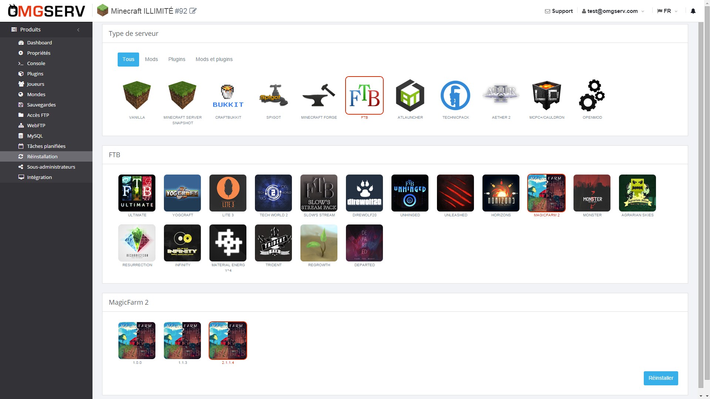Image resolution: width=710 pixels, height=399 pixels.
Task: Select the MagicFarm 2 modpack
Action: (x=546, y=193)
